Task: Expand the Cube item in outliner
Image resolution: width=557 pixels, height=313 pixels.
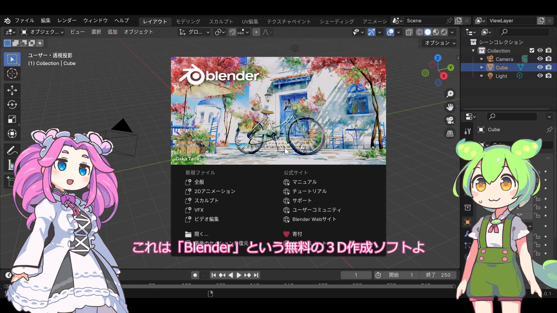Action: pyautogui.click(x=482, y=67)
